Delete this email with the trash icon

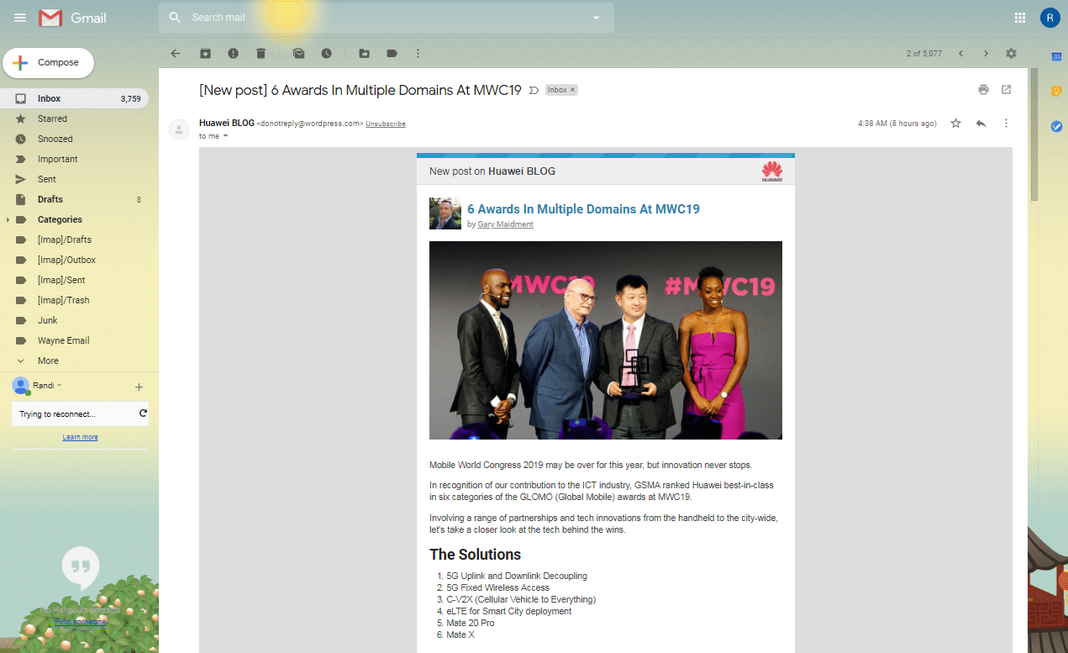click(x=260, y=53)
